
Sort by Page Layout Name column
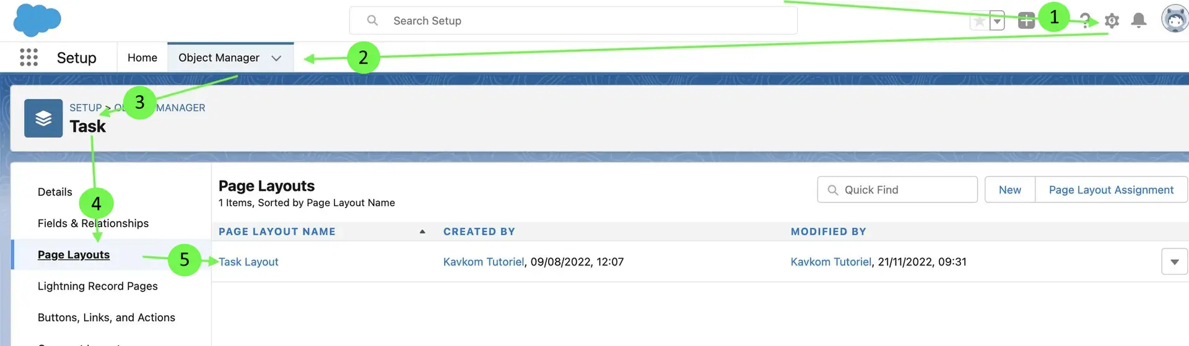point(277,231)
